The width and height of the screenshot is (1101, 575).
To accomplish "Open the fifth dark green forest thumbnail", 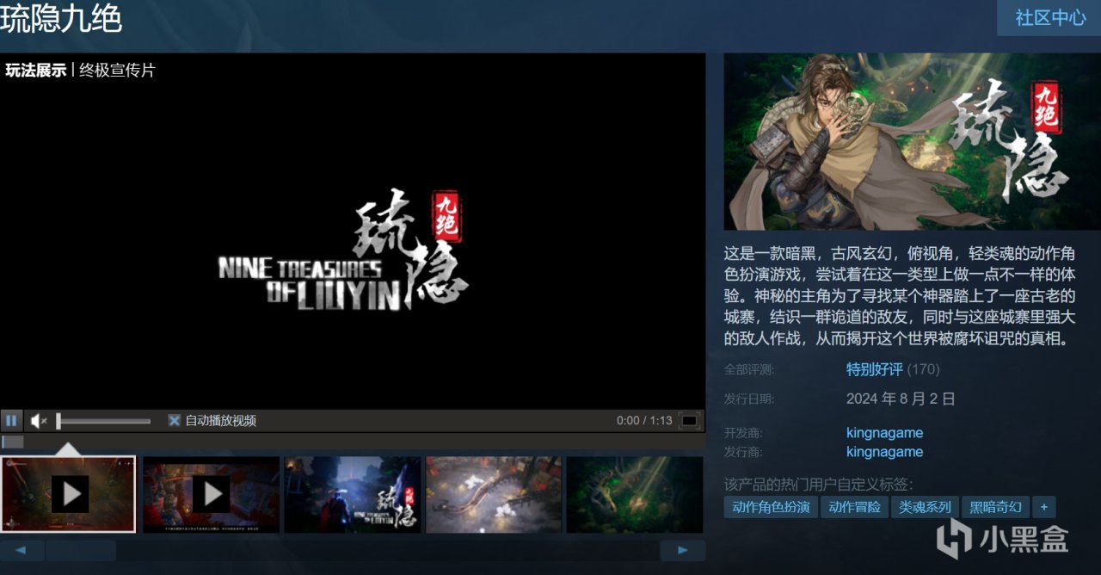I will (635, 494).
